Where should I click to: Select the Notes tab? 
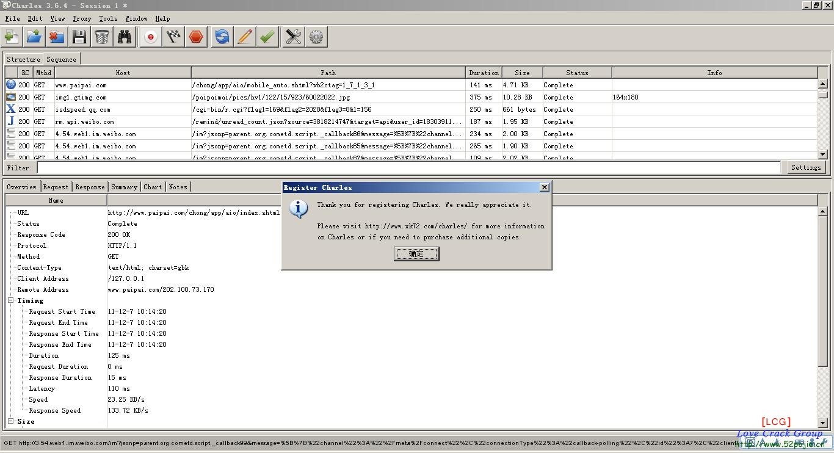178,187
